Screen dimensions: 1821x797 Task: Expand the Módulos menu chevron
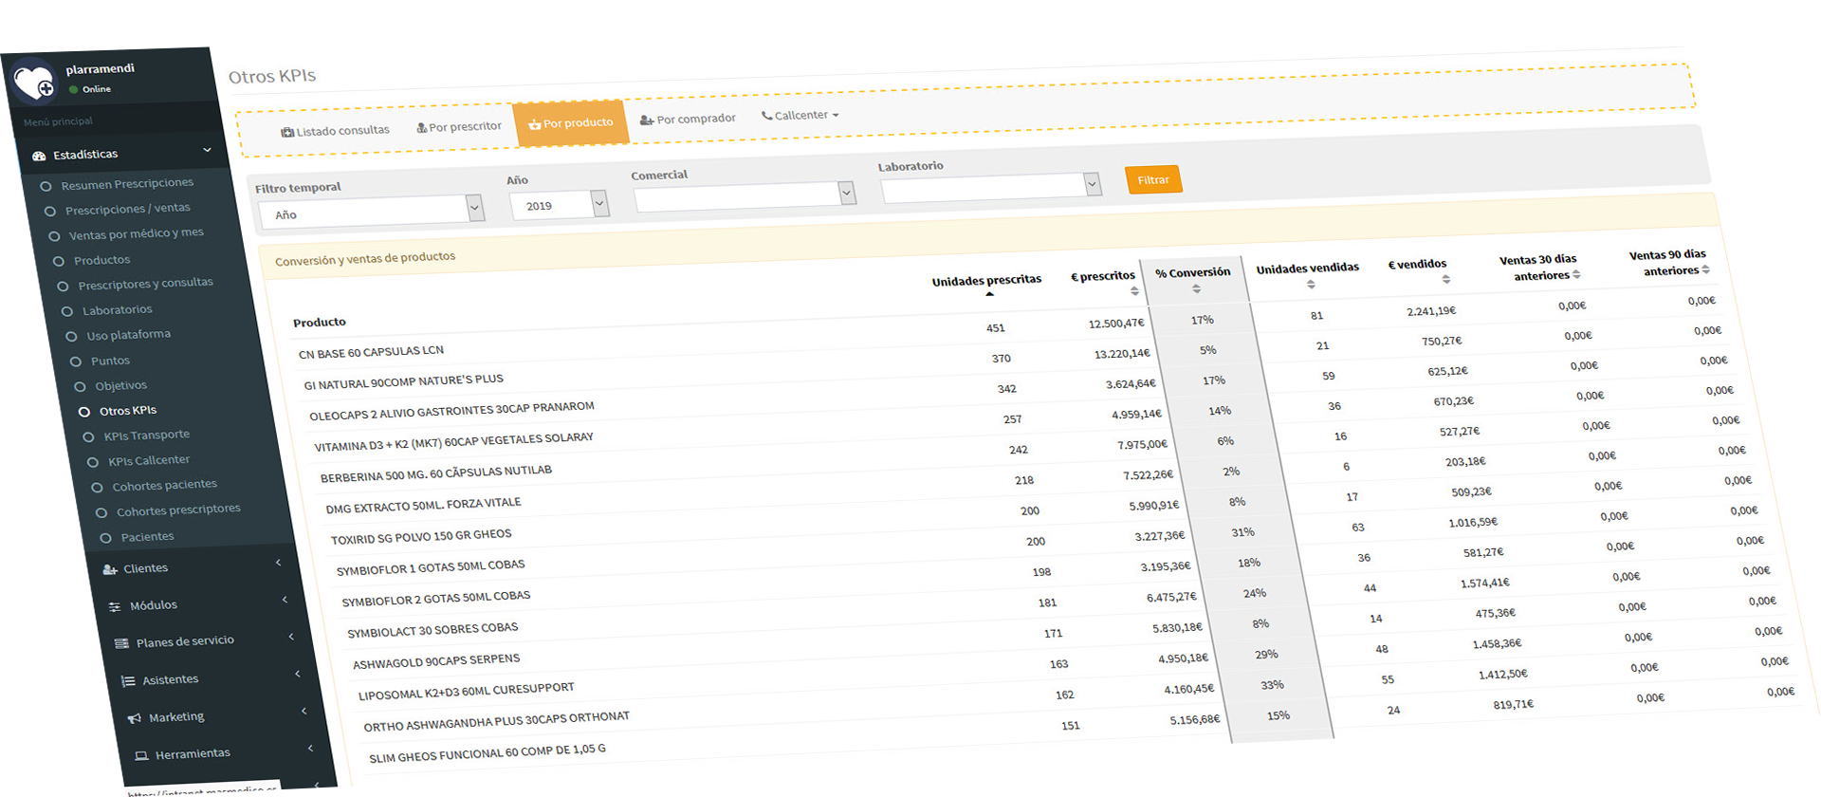[285, 600]
